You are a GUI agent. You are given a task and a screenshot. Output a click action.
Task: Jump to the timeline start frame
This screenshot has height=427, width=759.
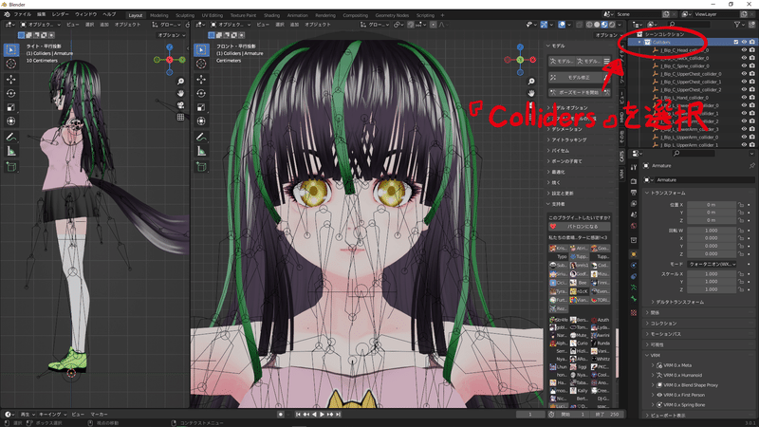(x=298, y=415)
